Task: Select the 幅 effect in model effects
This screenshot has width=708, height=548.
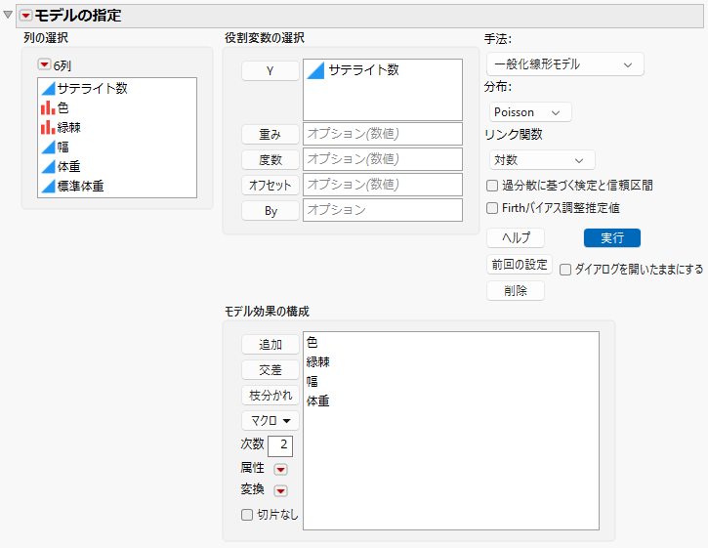Action: tap(312, 381)
